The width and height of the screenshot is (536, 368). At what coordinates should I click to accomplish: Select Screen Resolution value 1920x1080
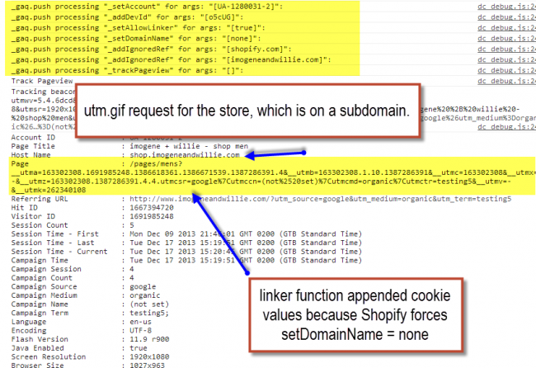pos(149,357)
